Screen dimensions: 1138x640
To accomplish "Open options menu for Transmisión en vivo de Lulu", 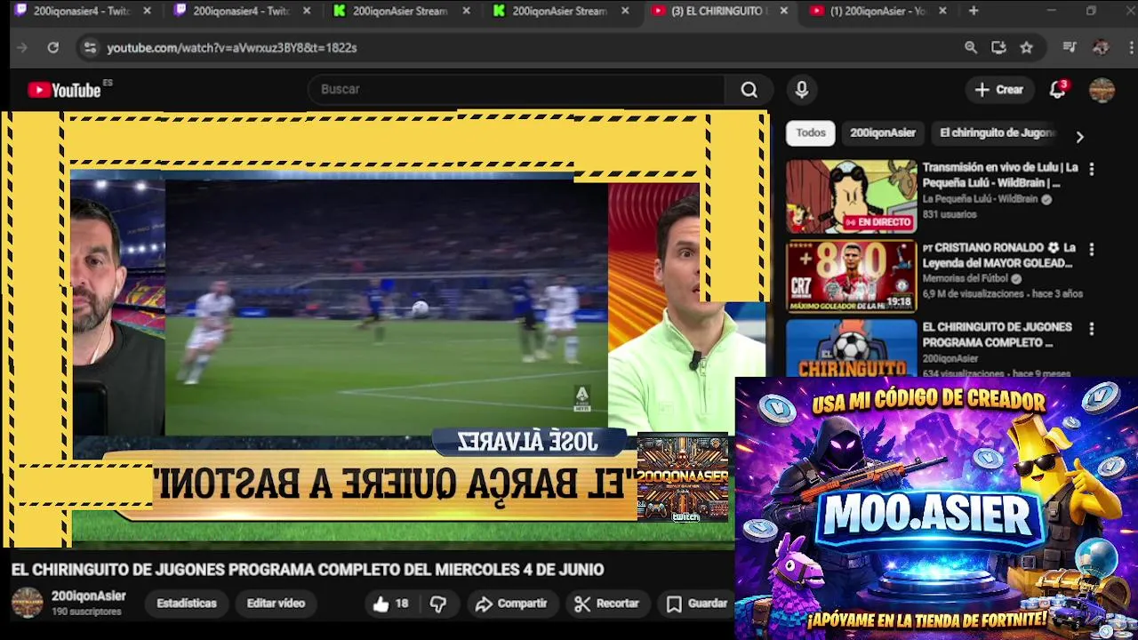I will point(1092,169).
